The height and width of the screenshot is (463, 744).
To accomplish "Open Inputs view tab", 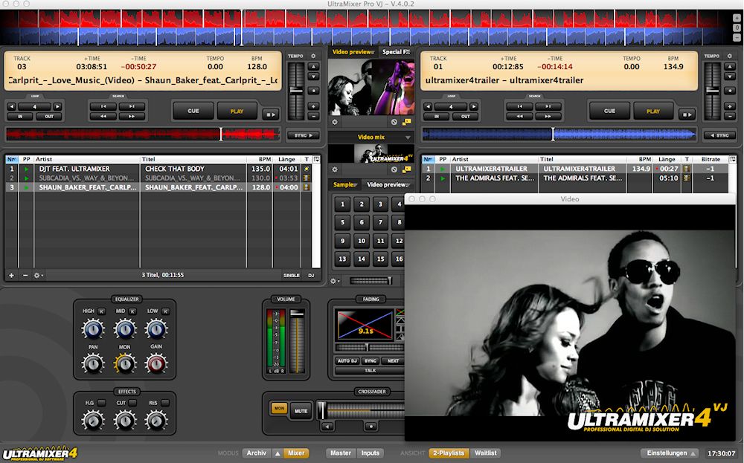I will [370, 453].
